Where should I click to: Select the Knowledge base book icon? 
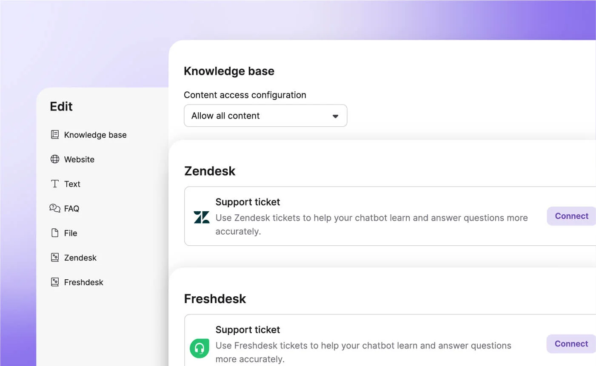(x=55, y=134)
